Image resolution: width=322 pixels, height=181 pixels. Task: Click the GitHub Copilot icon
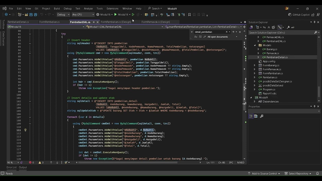(x=290, y=15)
